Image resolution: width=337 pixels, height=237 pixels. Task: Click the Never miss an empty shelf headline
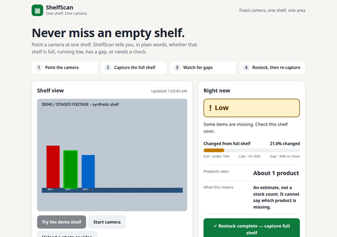click(x=108, y=33)
